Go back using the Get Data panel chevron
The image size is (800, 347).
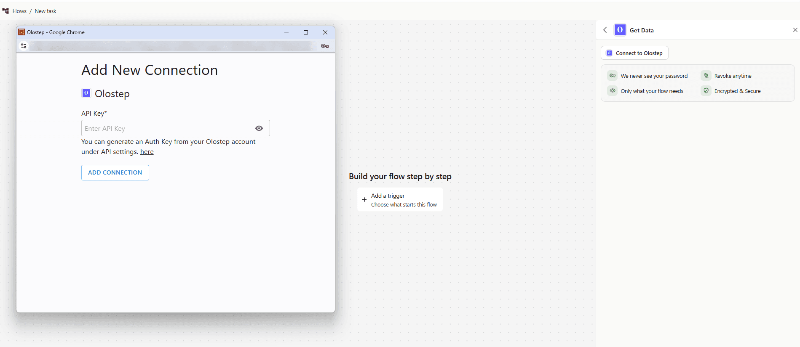605,30
